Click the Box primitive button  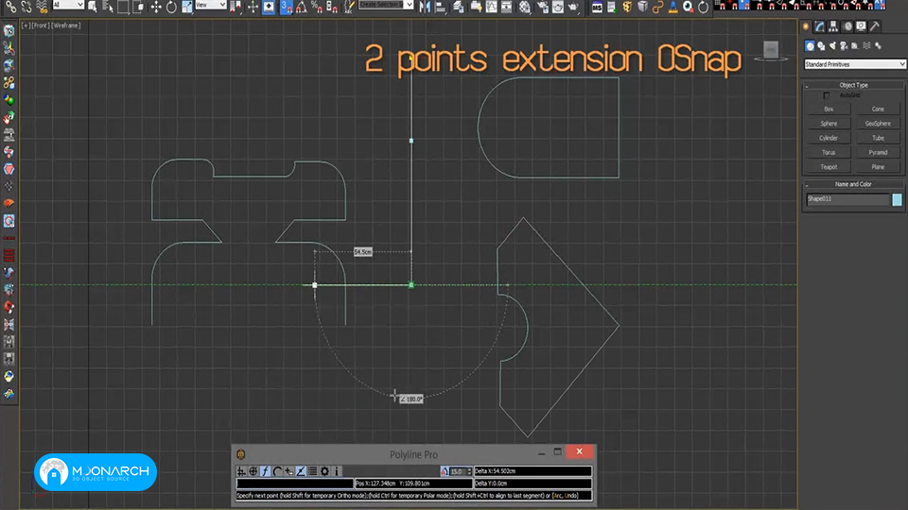(x=829, y=109)
